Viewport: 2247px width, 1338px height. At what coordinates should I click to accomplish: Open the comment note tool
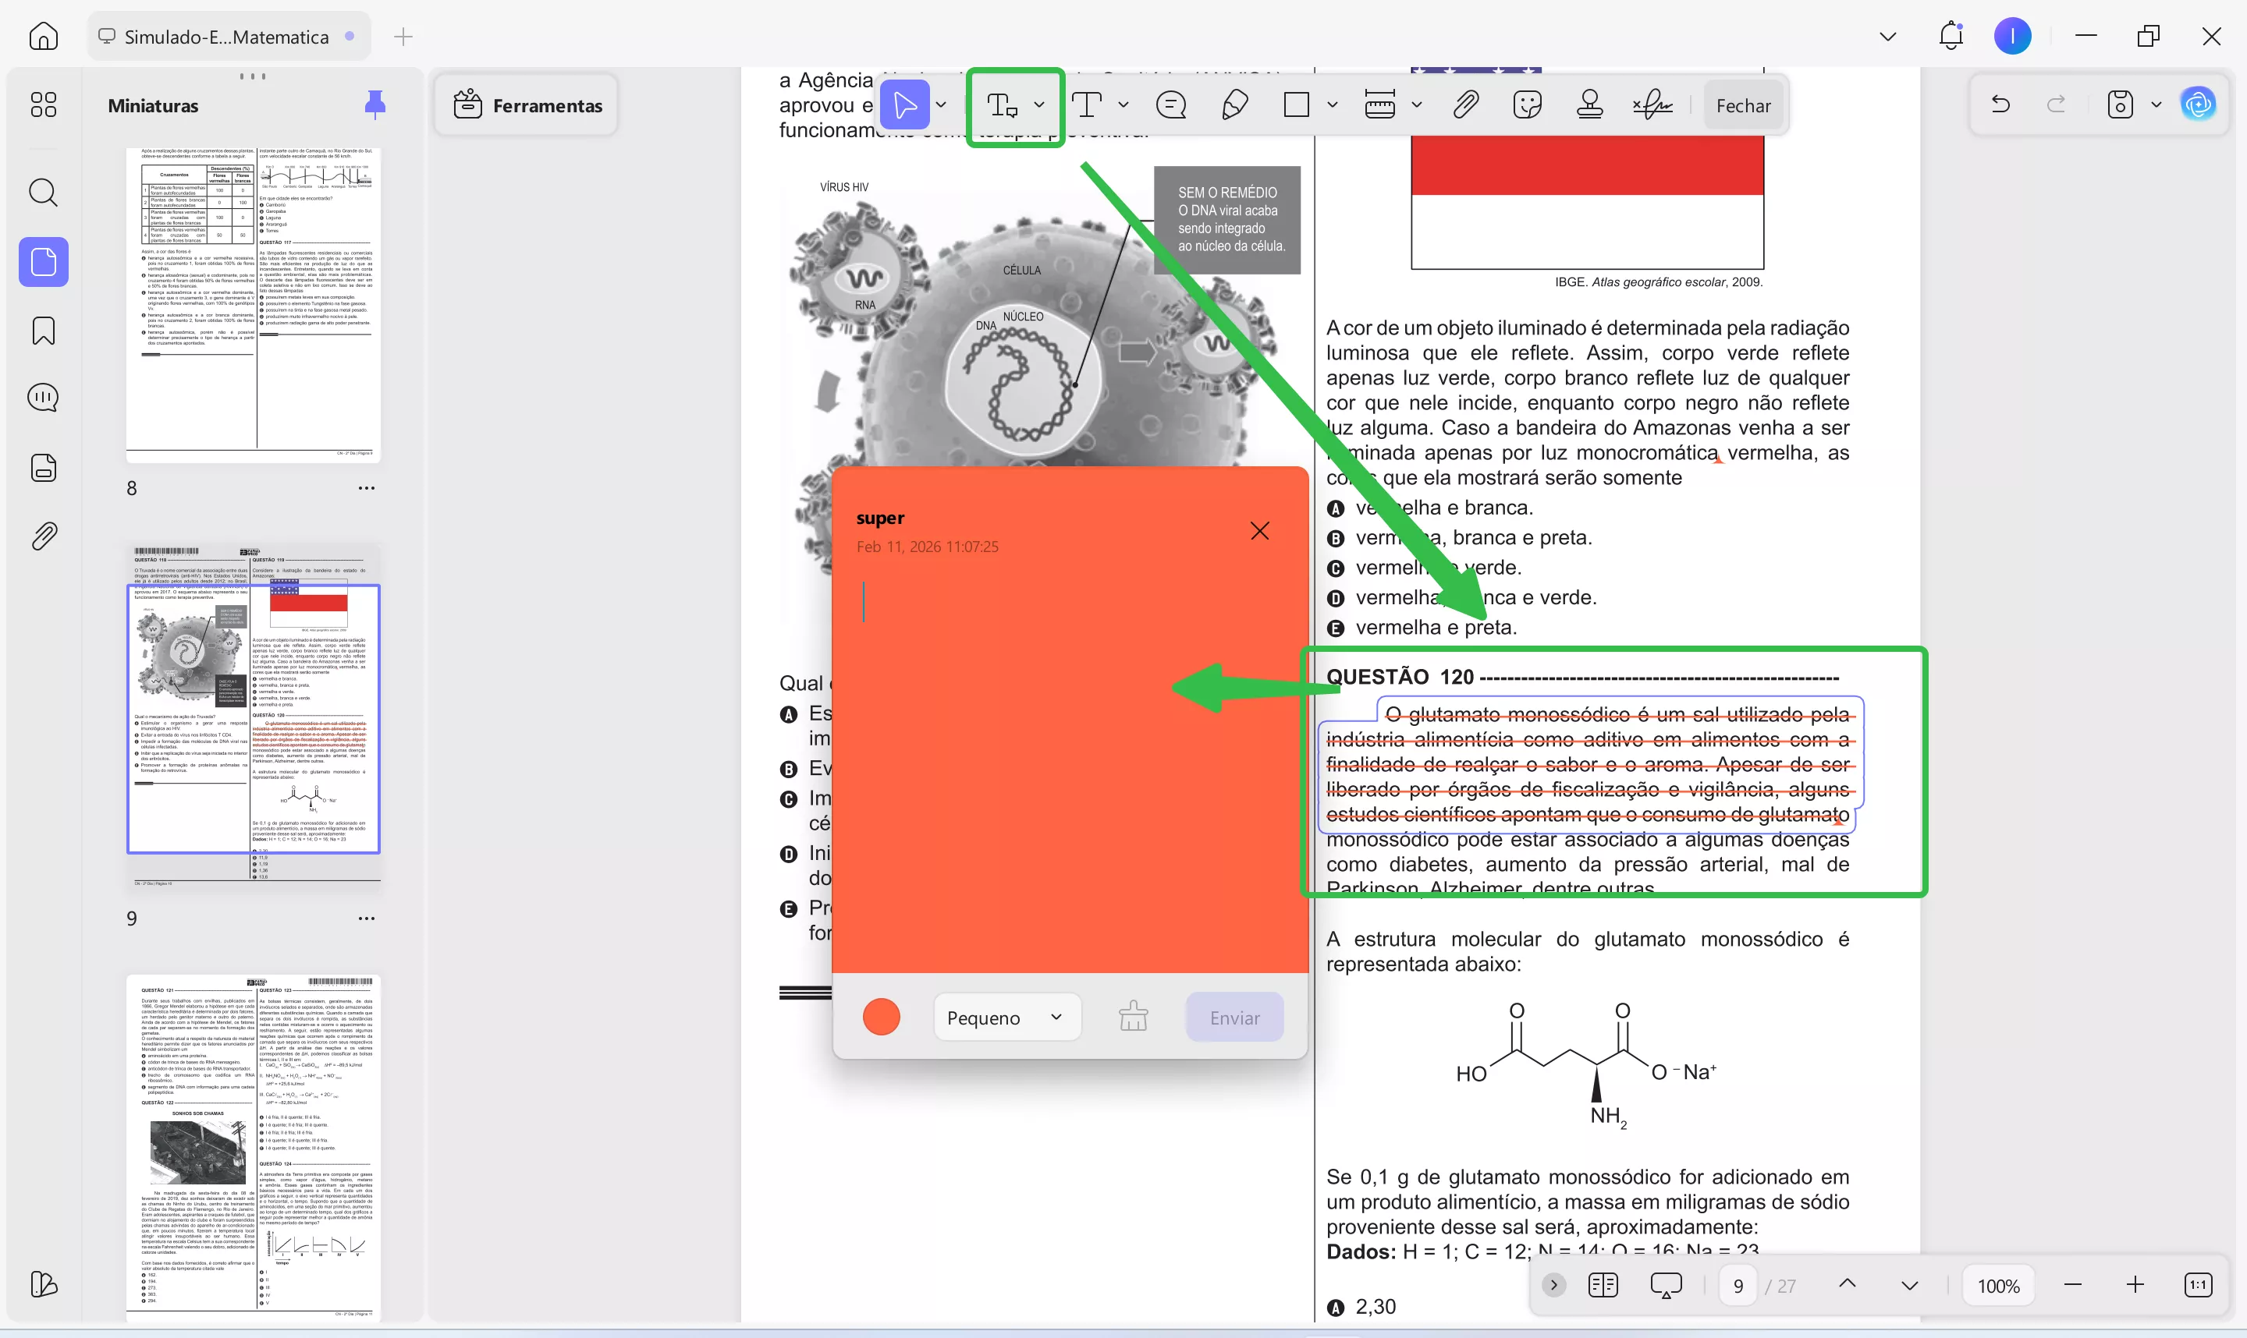click(1171, 105)
